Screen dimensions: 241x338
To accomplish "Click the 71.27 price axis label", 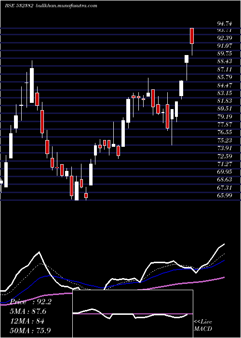I will point(225,164).
